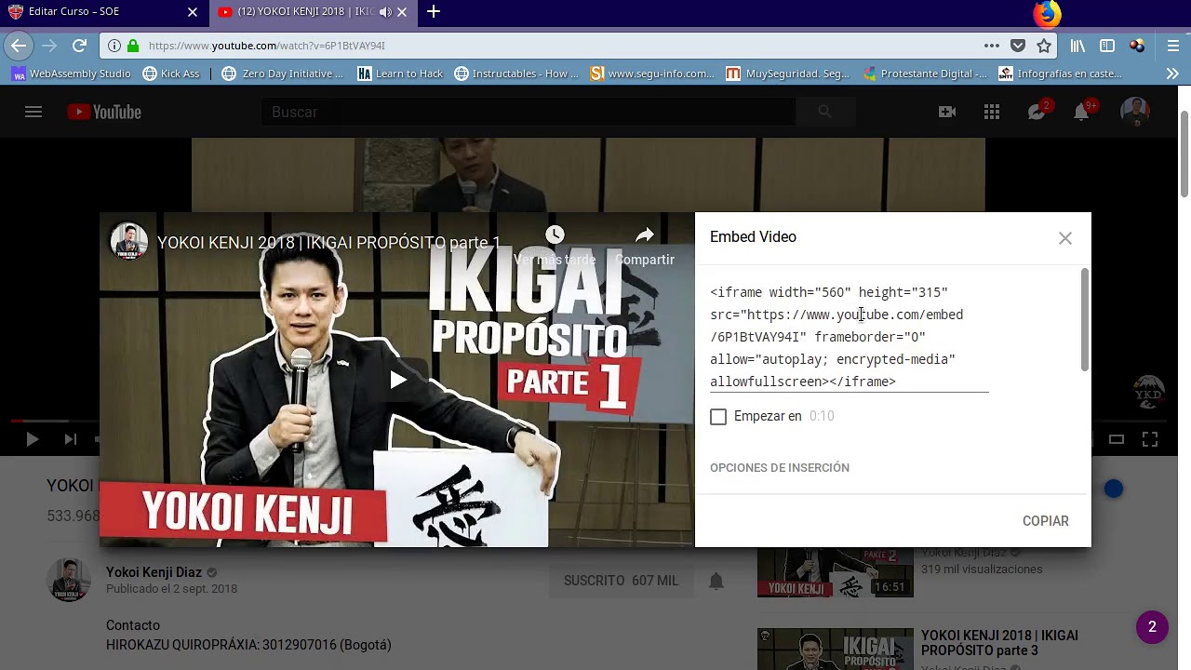The image size is (1191, 670).
Task: Open YouTube messages share icon
Action: 1037,112
